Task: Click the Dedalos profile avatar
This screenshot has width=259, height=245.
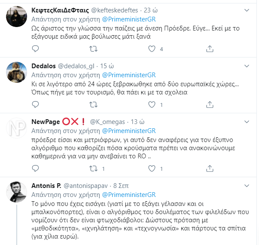Action: [17, 73]
